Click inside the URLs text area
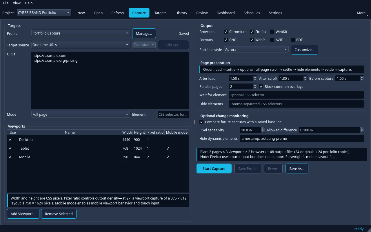The height and width of the screenshot is (232, 371). coord(110,80)
